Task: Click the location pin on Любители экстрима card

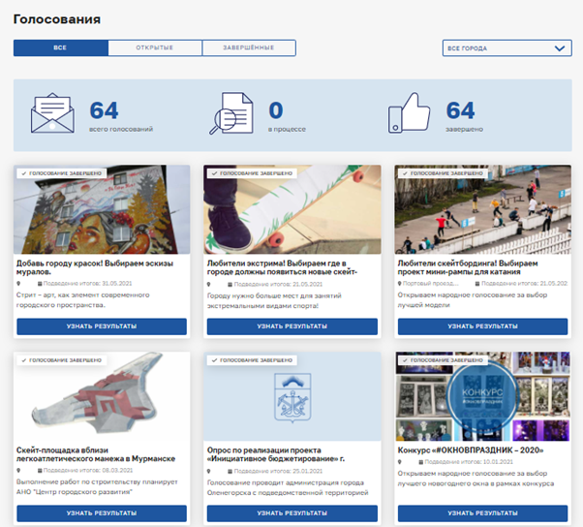Action: (x=209, y=285)
